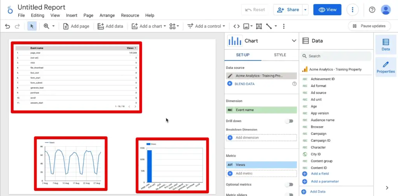Click Add data in the toolbar
The image size is (398, 196).
[110, 26]
